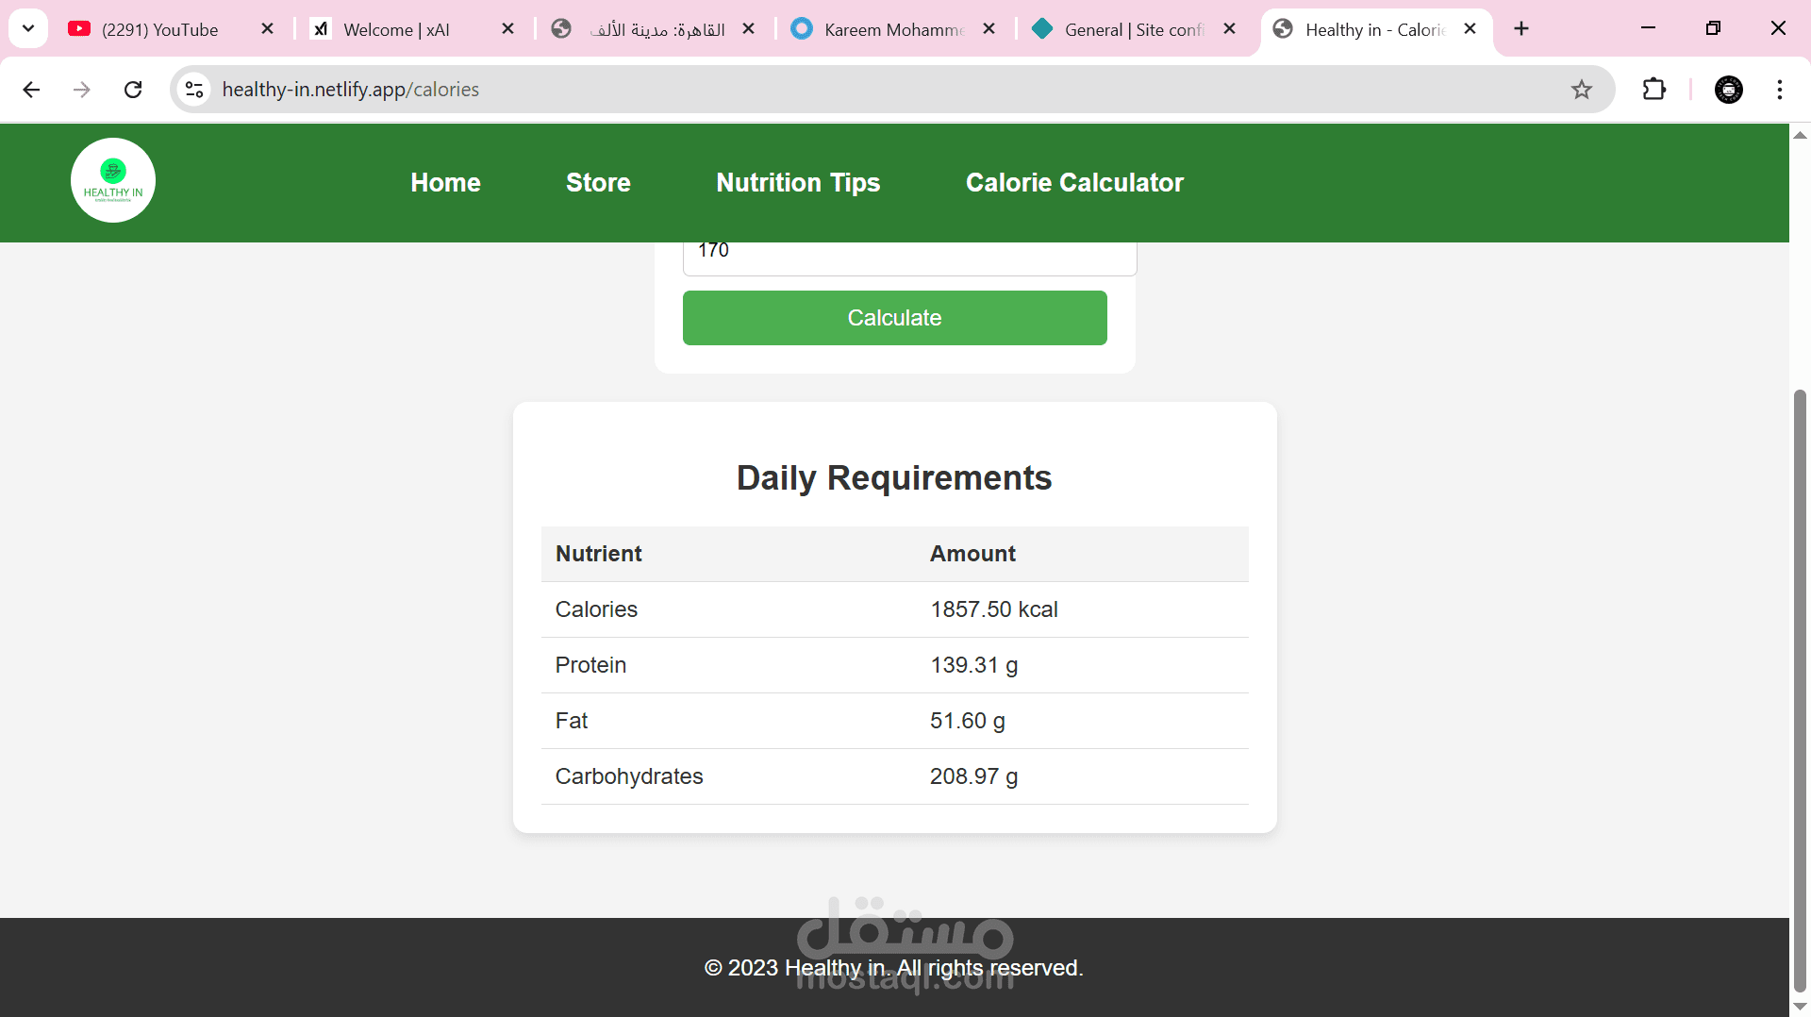Click the Amount column header
The height and width of the screenshot is (1017, 1811).
tap(973, 554)
